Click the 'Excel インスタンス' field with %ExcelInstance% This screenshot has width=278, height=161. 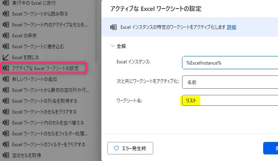tap(230, 63)
